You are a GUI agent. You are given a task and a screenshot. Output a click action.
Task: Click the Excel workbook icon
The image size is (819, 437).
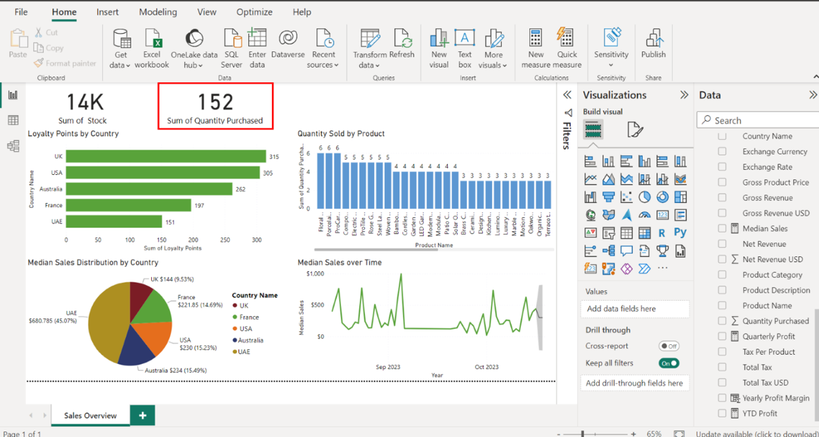[x=152, y=48]
